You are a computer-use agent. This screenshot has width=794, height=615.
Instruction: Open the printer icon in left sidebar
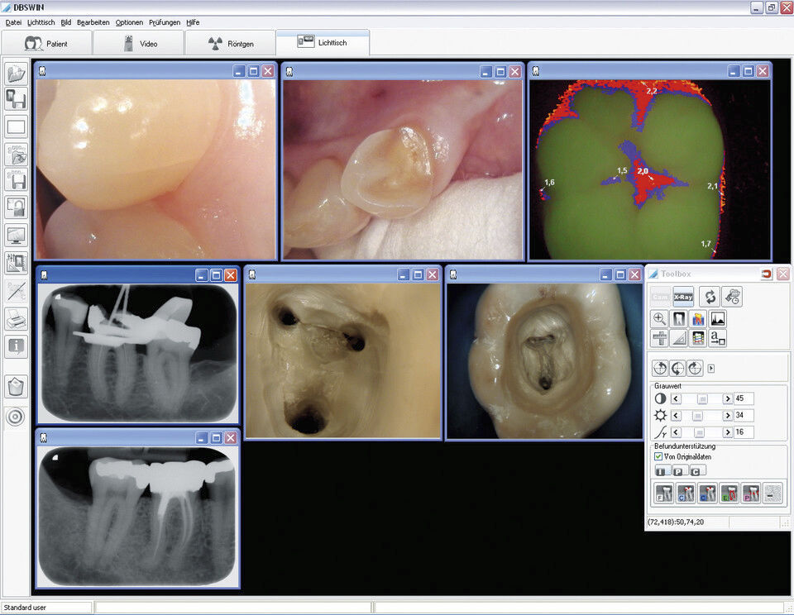point(16,319)
